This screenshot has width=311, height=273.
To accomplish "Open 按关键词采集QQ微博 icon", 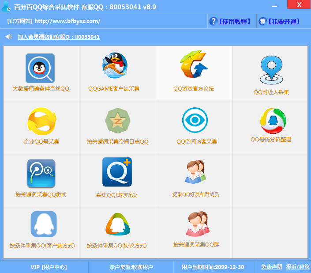I will 41,174.
